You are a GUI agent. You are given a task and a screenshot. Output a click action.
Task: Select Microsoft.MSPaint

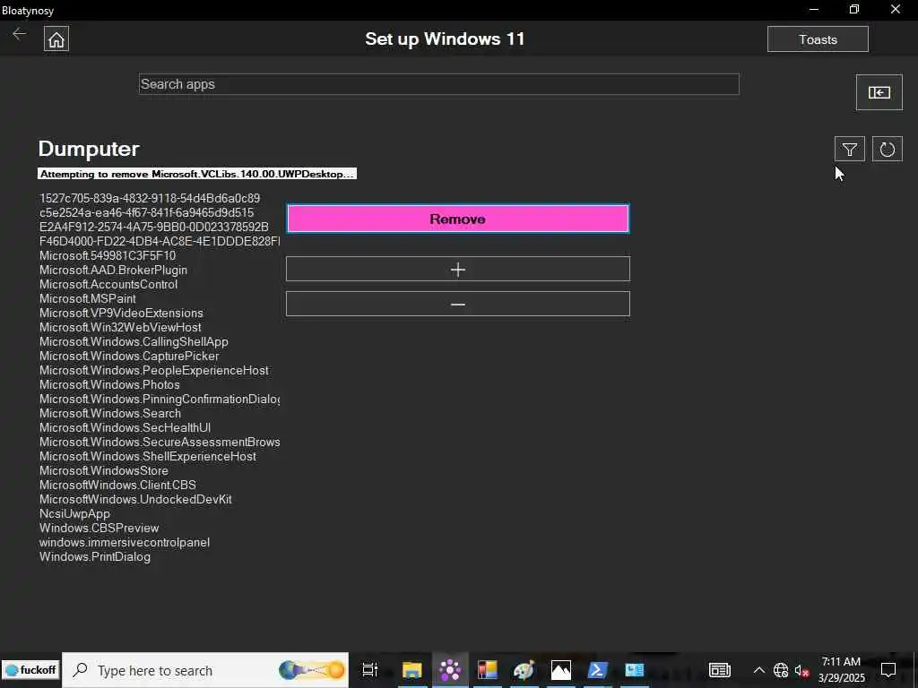click(87, 298)
